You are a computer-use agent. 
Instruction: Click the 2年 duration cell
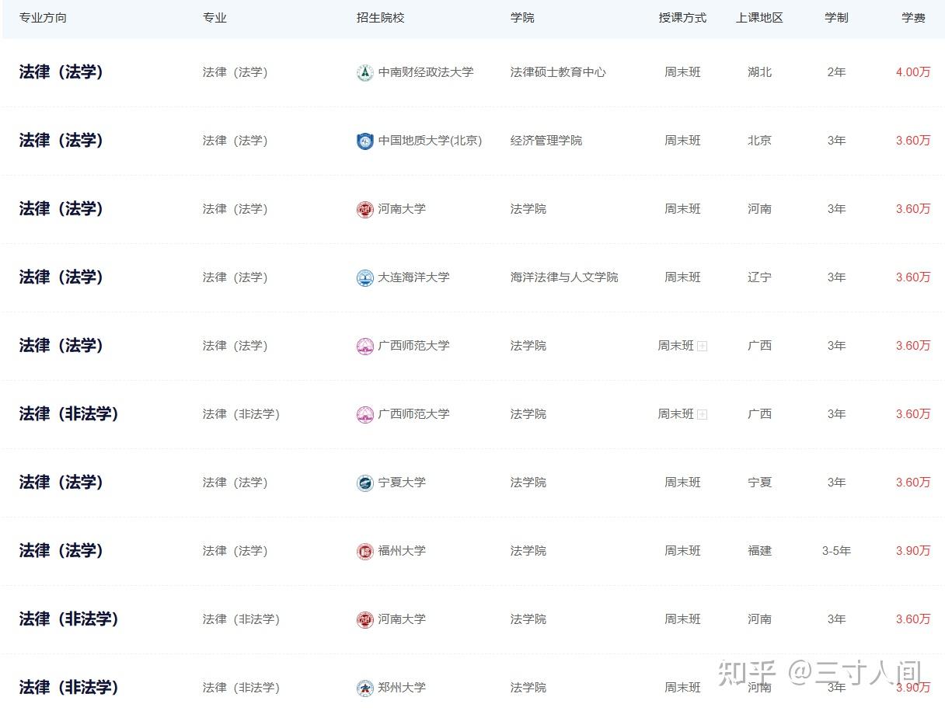click(836, 72)
